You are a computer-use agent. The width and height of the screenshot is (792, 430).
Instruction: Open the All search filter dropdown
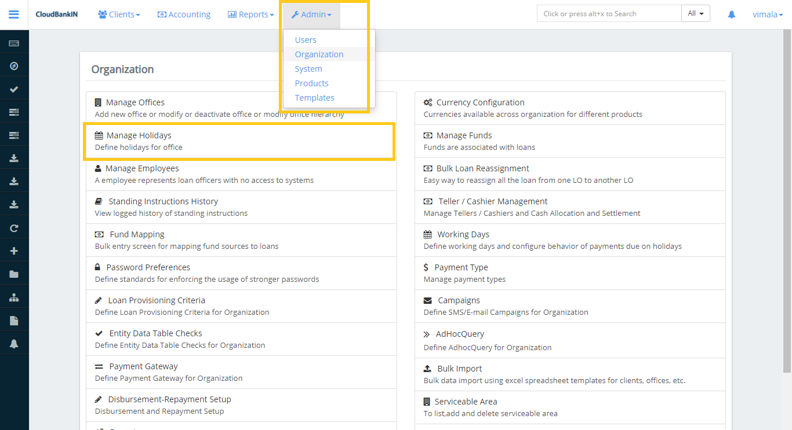[x=695, y=14]
